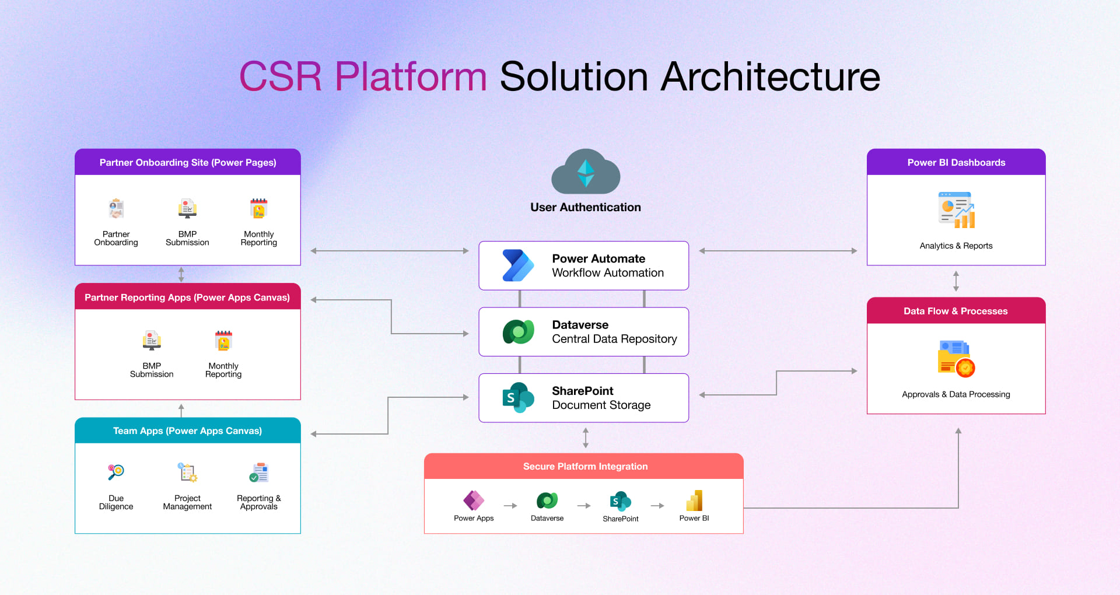Select the Team Apps (Power Apps Canvas) header

(187, 430)
